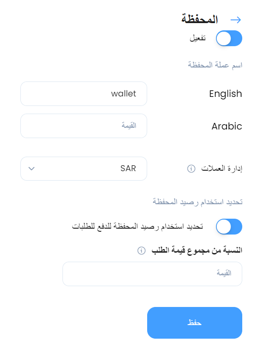
Task: Click the إدارة العملات label text
Action: coord(221,169)
